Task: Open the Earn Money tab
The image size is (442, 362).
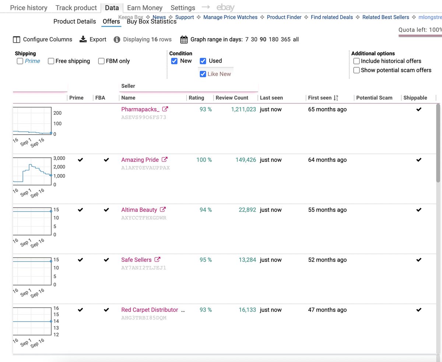Action: click(145, 8)
